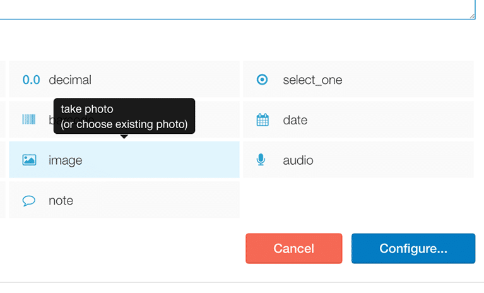
Task: Click the speech bubble note icon
Action: 28,201
